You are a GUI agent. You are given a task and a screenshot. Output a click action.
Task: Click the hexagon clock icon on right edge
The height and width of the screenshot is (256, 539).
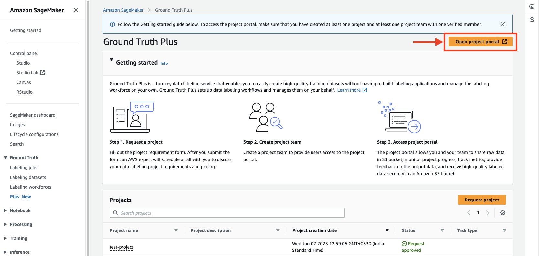[x=532, y=20]
